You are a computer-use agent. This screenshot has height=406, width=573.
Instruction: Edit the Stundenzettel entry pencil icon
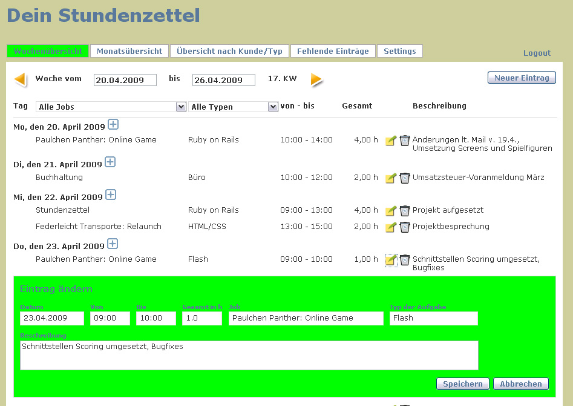point(391,211)
